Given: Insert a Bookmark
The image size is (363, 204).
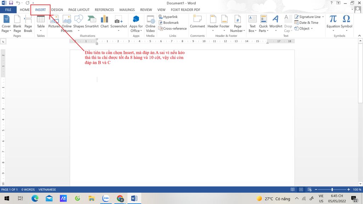Looking at the screenshot, I should (168, 22).
